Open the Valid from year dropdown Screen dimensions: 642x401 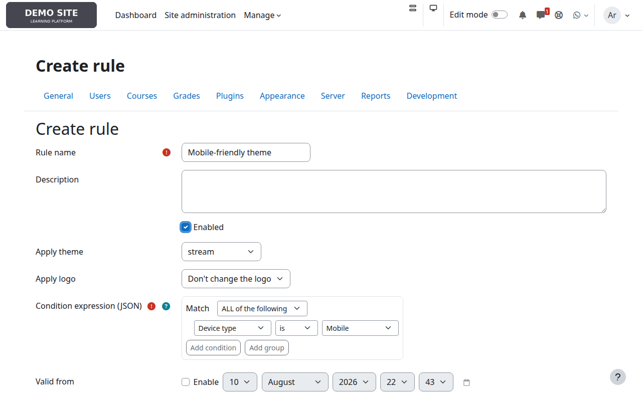click(x=354, y=382)
